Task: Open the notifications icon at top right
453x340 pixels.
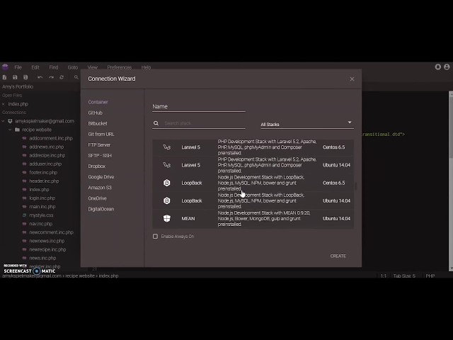Action: tap(438, 67)
